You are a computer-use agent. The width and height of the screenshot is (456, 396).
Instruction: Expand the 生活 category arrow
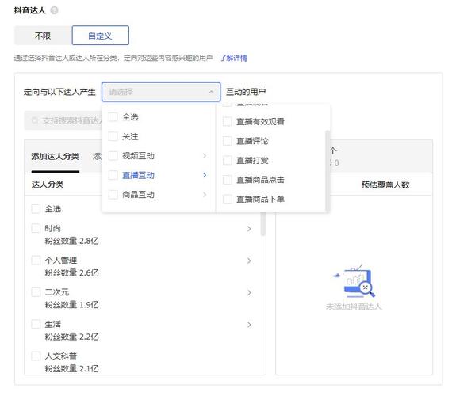tap(249, 325)
